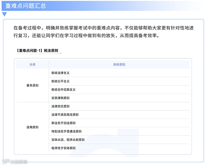Click the 新法优于旧法原则 row
207x166 pixels.
pyautogui.click(x=119, y=123)
